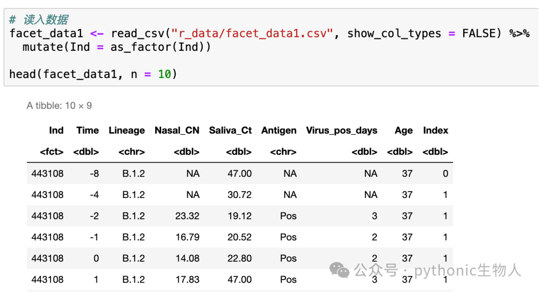
Task: Click the file path string r_data/facet_data1.csv
Action: (252, 33)
